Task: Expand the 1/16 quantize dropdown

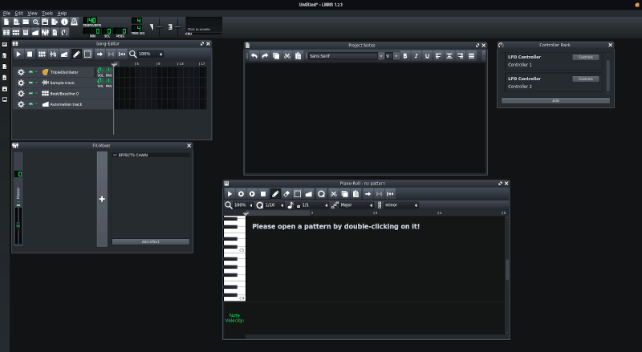Action: (272, 204)
